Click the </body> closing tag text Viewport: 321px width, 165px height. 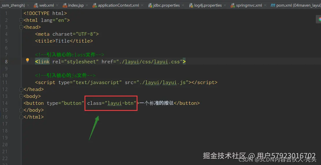pos(34,110)
